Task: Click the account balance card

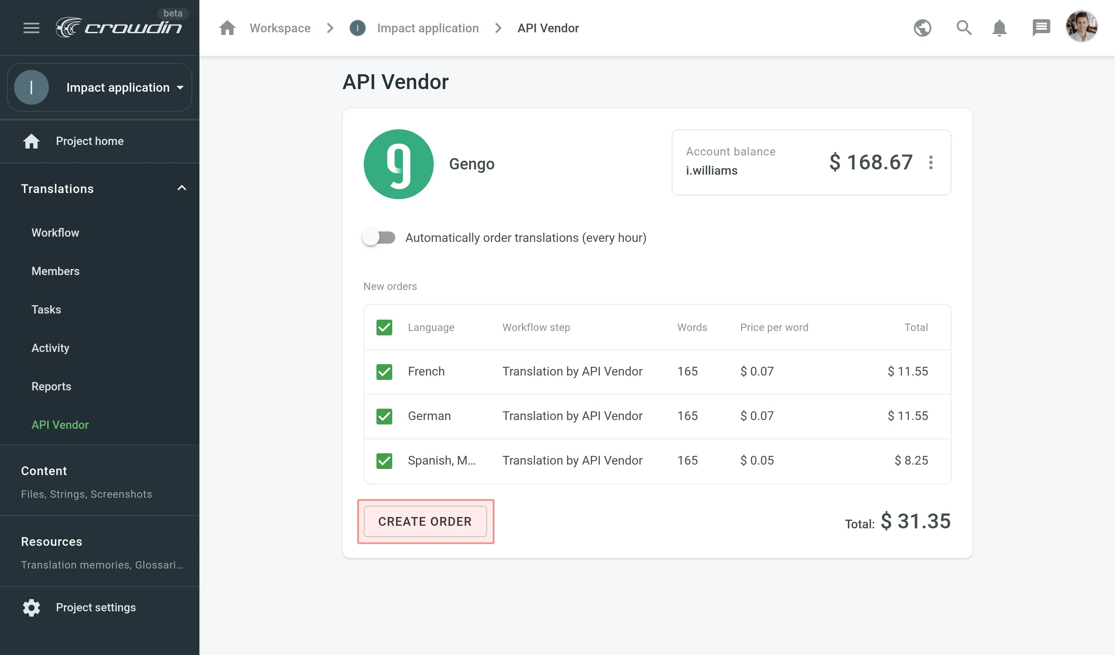Action: pos(811,162)
